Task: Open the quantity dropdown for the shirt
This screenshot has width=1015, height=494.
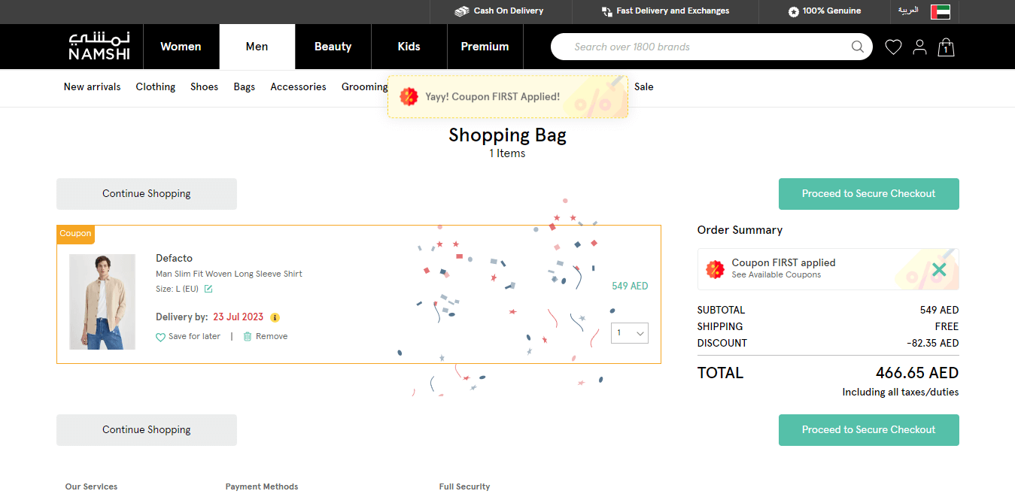Action: [x=629, y=332]
